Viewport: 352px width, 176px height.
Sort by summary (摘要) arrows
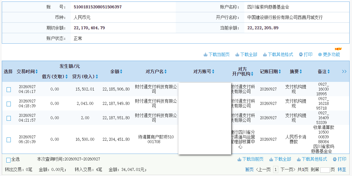tap(301, 71)
